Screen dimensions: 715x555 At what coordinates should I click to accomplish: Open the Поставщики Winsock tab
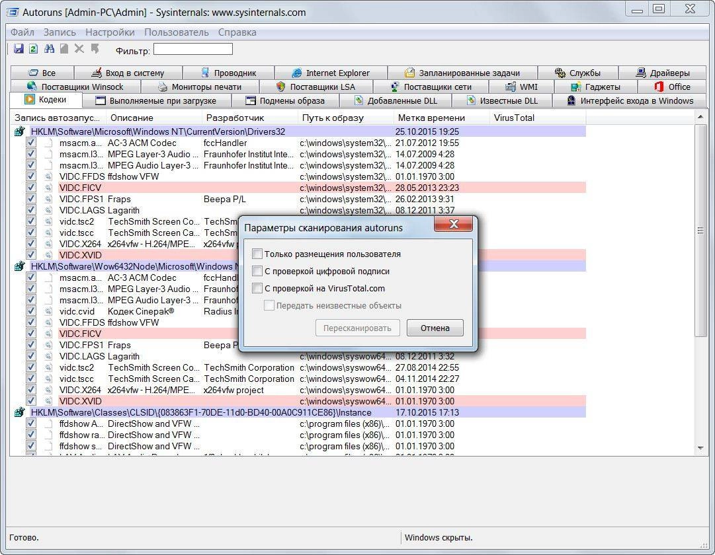[75, 87]
